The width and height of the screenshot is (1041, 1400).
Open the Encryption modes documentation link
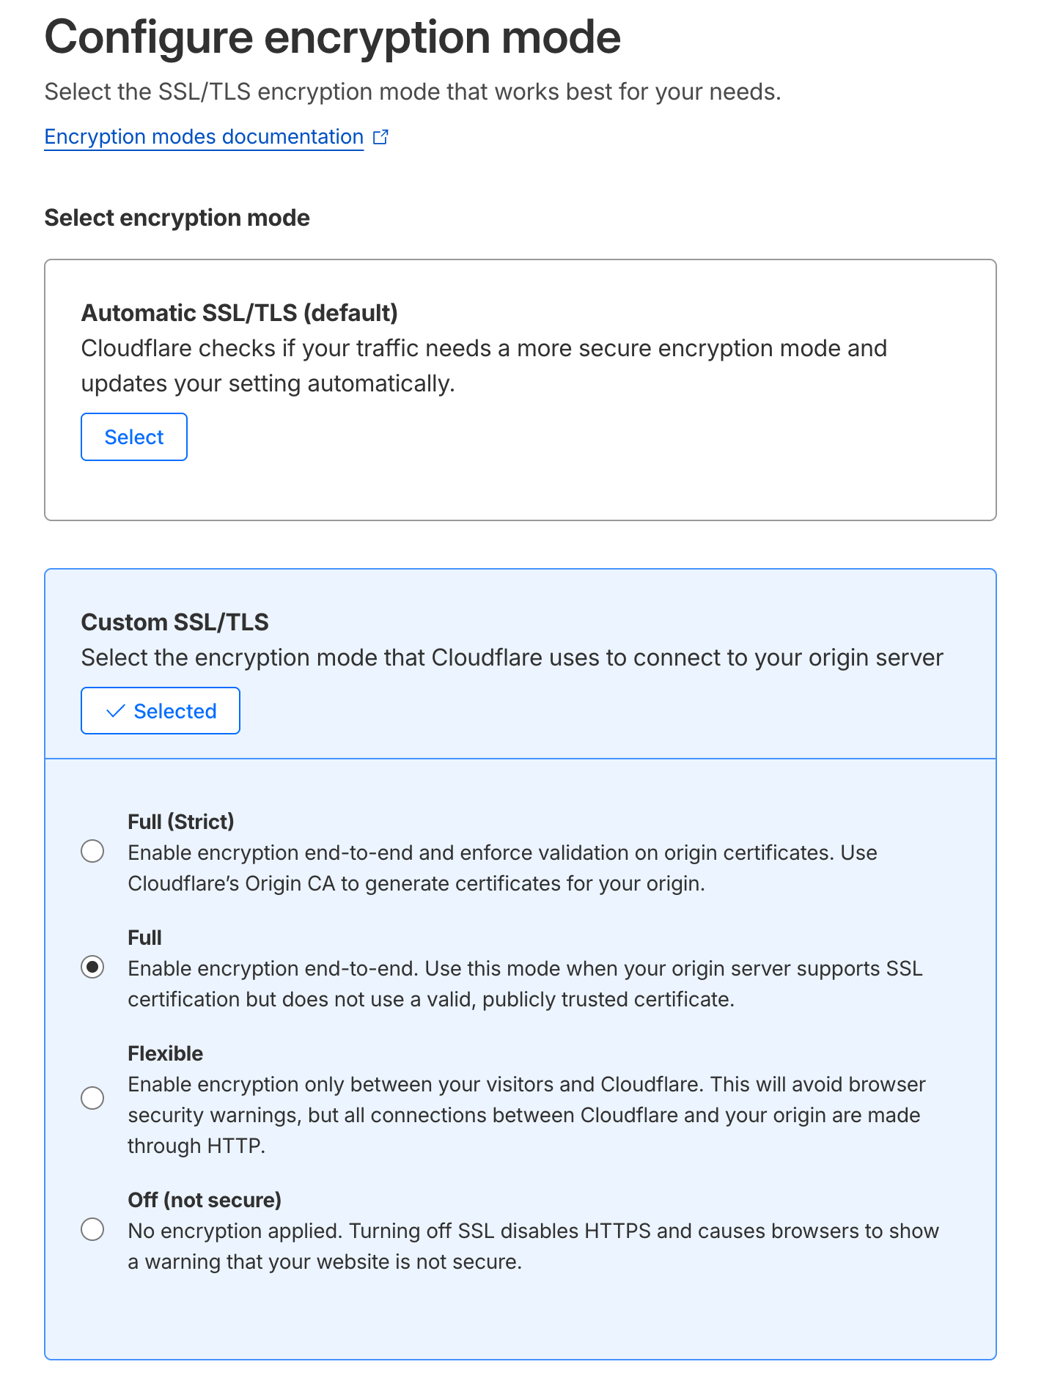[204, 137]
